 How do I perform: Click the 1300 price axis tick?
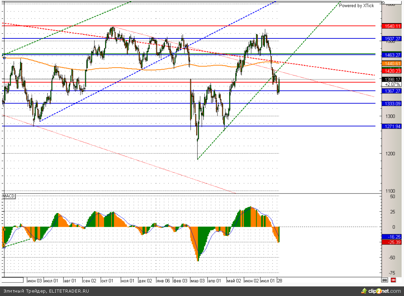[x=390, y=116]
